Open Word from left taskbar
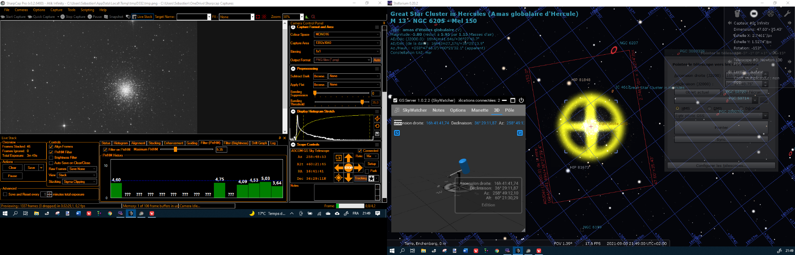Screen dimensions: 795x255 click(x=78, y=213)
